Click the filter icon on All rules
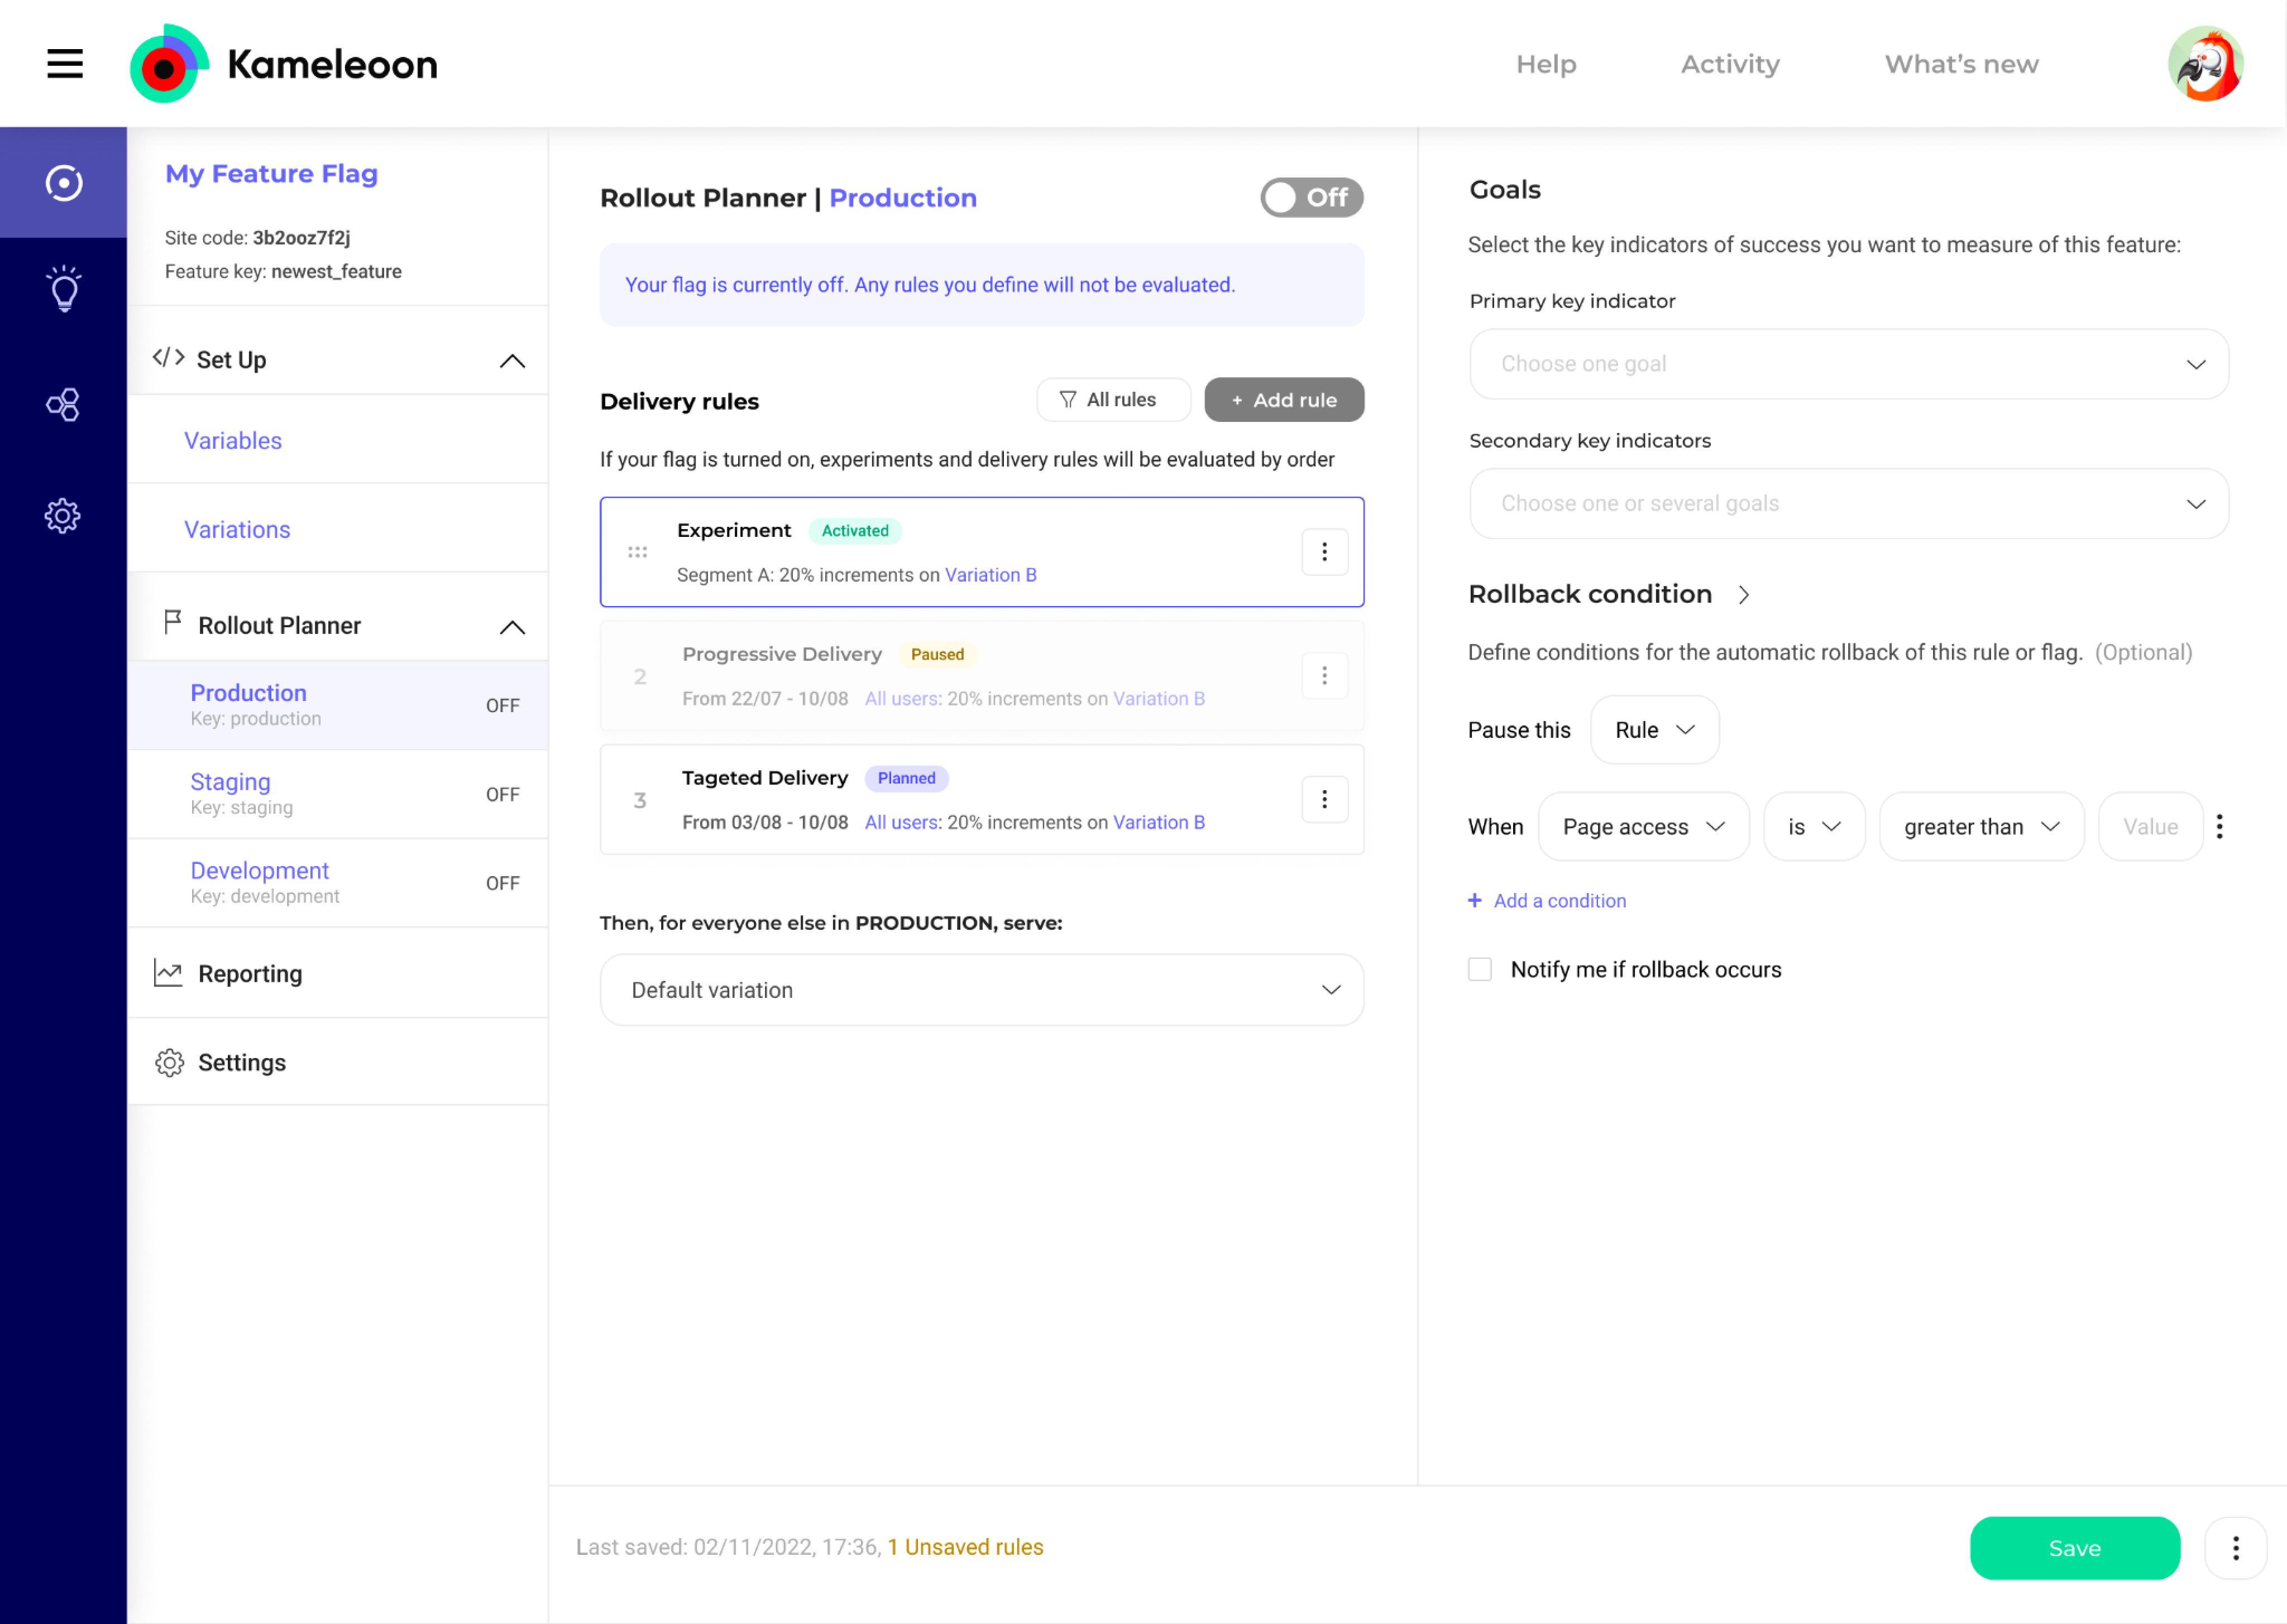Screen dimensions: 2287x1624 point(1069,399)
